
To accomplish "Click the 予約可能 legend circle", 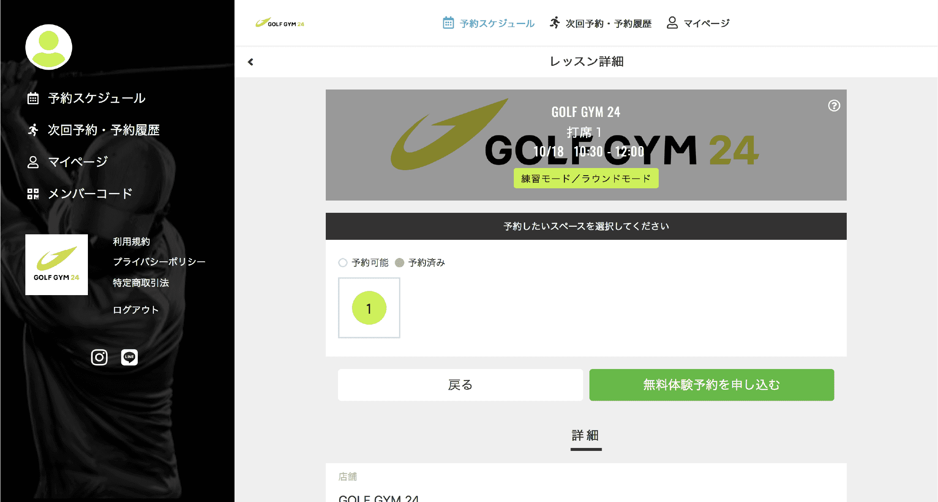I will 343,263.
